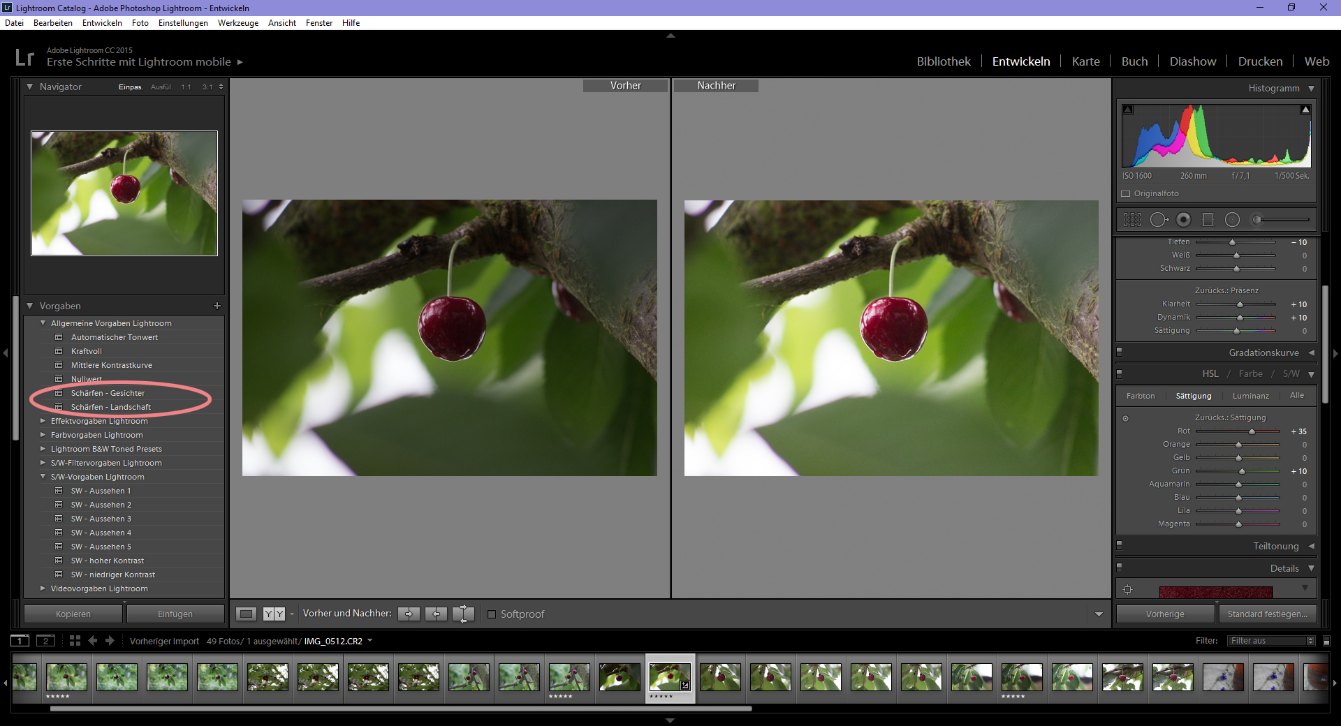Open the Spot Removal tool

pos(1159,219)
